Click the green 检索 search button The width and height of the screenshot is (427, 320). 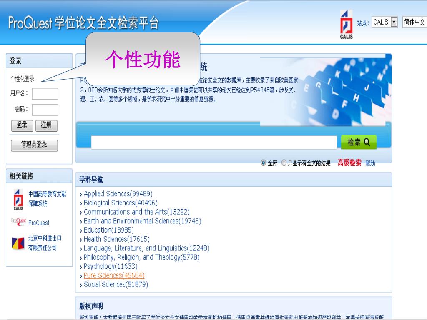coord(359,142)
